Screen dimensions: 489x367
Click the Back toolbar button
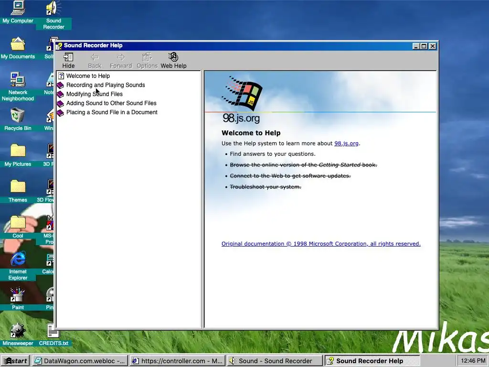(95, 61)
